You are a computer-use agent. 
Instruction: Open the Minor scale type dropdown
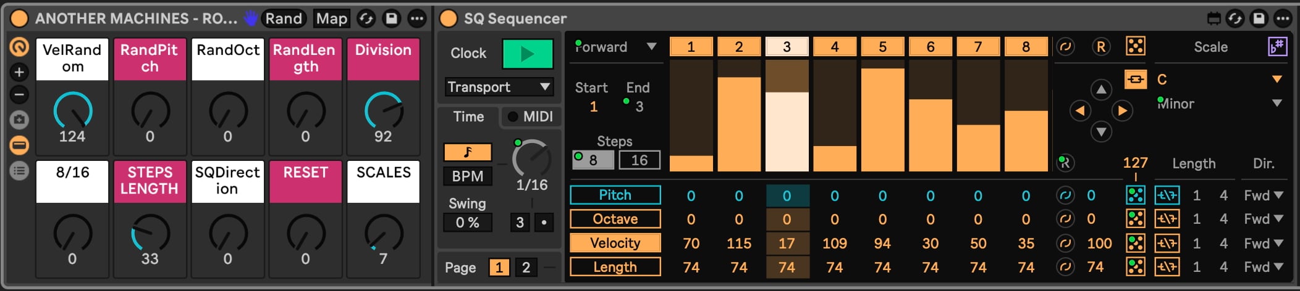pos(1220,104)
